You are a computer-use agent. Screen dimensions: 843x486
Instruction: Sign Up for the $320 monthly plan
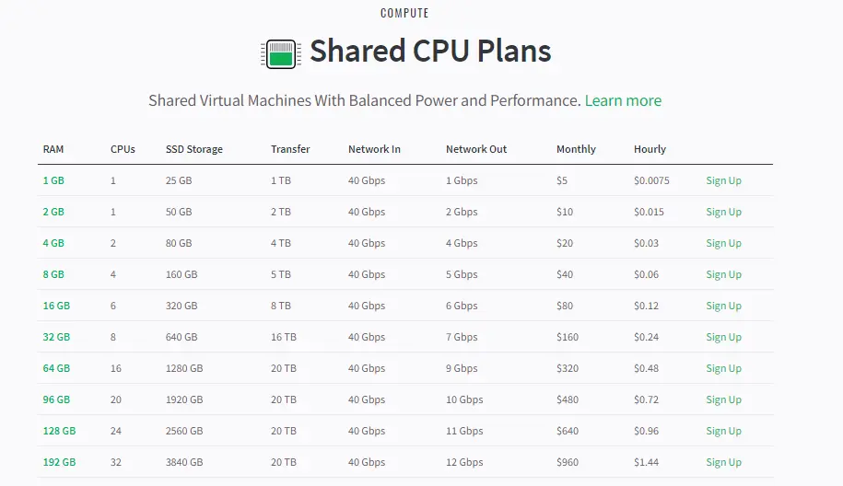point(723,368)
